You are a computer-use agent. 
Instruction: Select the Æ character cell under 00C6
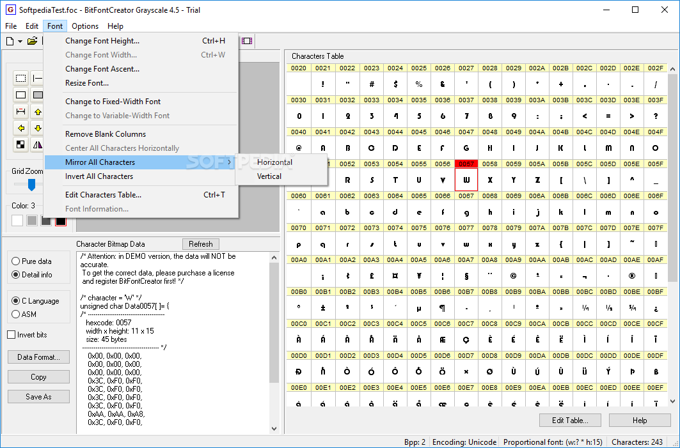click(x=442, y=339)
